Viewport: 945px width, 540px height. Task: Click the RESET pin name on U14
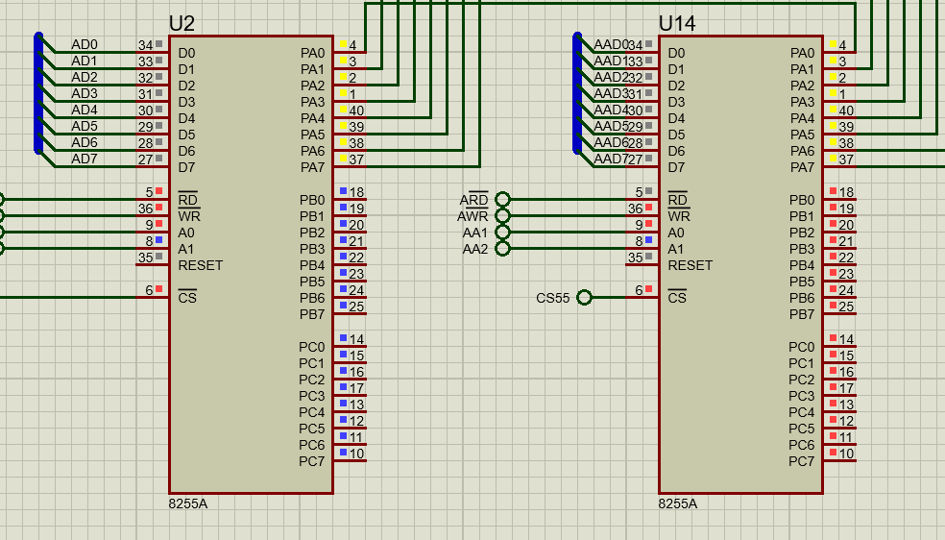pos(691,266)
